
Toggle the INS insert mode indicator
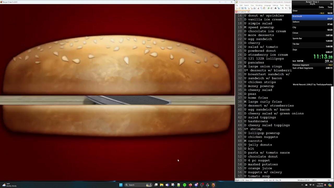tap(329, 180)
